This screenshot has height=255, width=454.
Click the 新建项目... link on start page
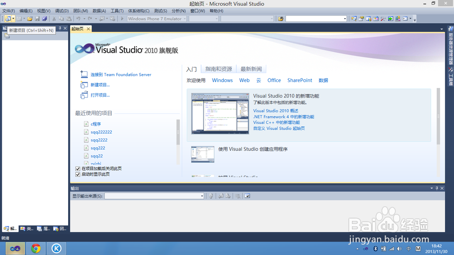(100, 85)
